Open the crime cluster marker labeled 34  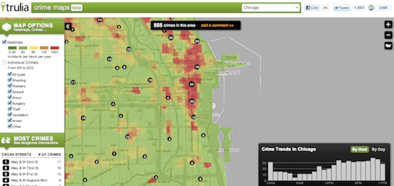point(192,84)
